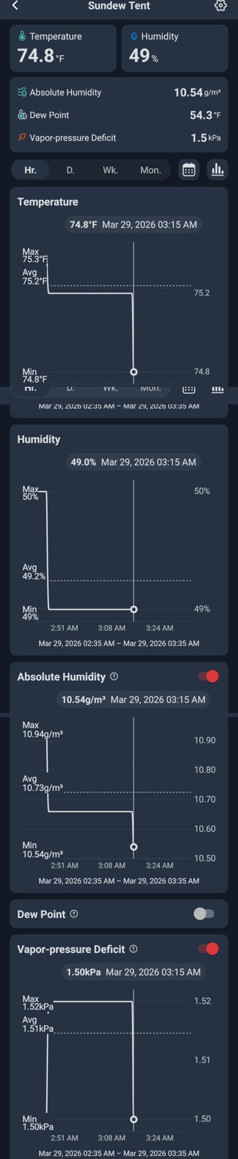Switch to the D. daily tab
The image size is (238, 1159).
point(71,170)
